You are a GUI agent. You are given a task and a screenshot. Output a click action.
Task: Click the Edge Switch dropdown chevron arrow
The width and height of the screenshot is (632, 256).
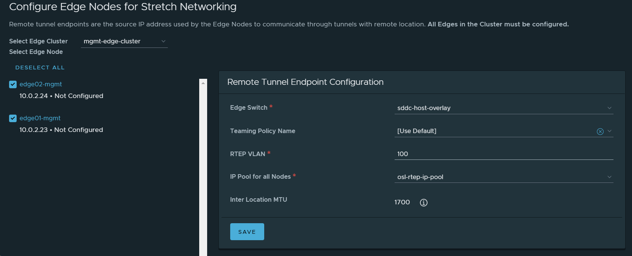609,108
